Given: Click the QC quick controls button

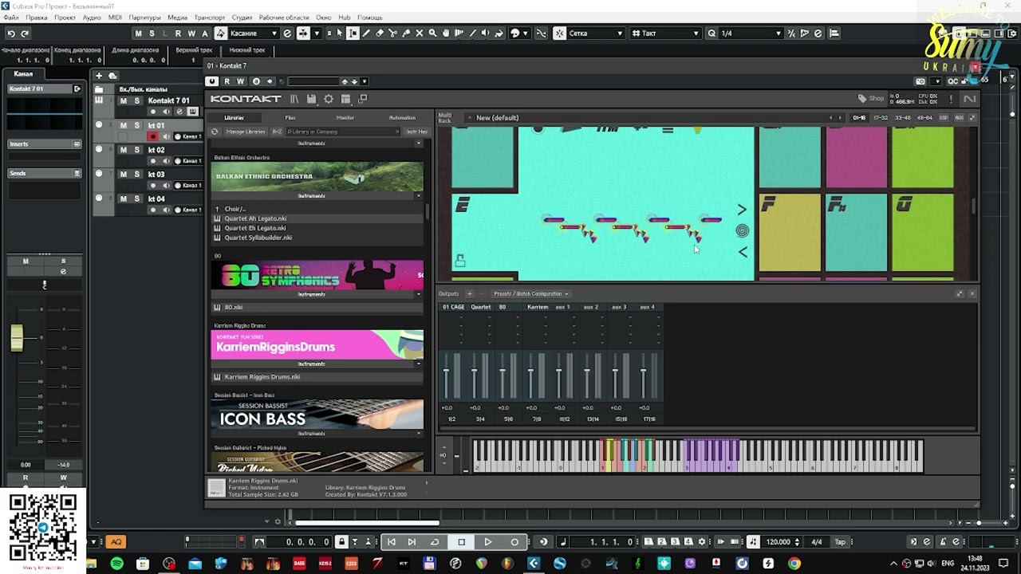Looking at the screenshot, I should (x=952, y=81).
